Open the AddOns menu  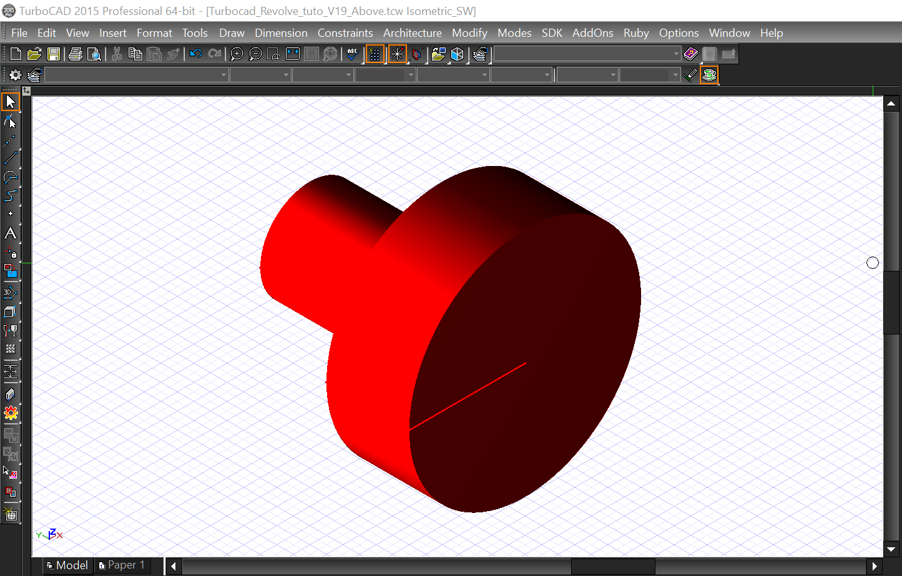click(593, 33)
